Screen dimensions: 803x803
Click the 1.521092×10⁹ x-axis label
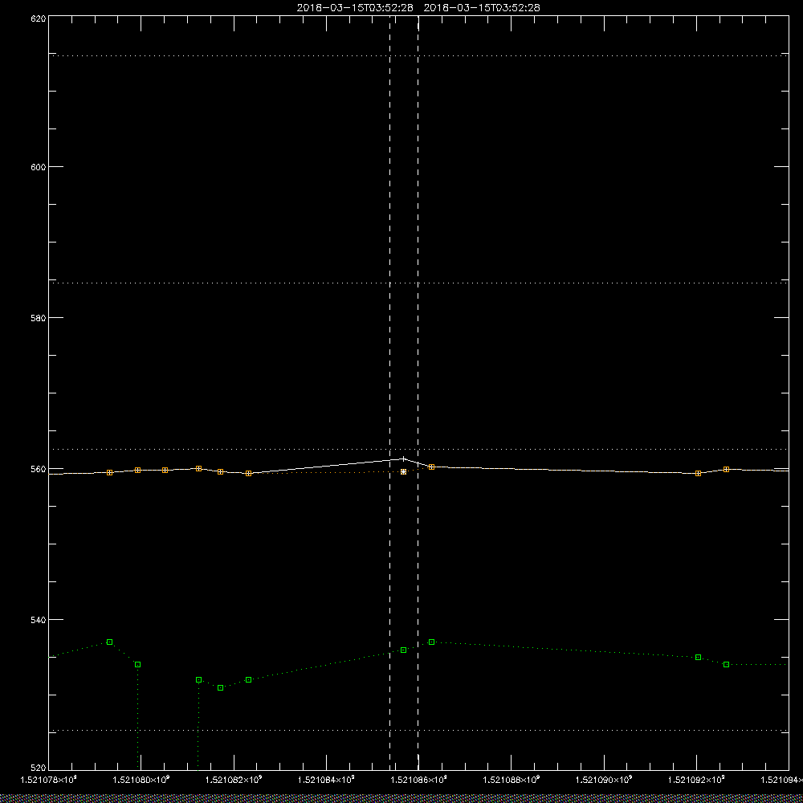[x=697, y=780]
